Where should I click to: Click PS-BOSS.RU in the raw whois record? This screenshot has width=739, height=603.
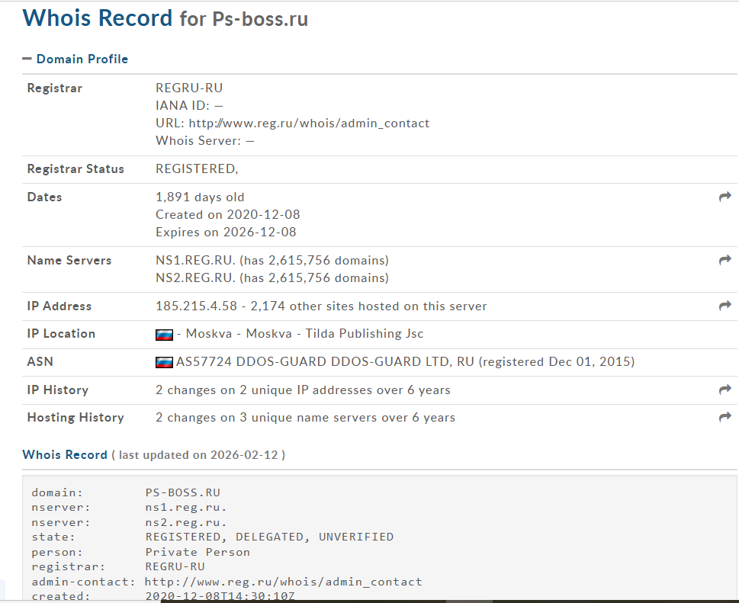[x=182, y=493]
